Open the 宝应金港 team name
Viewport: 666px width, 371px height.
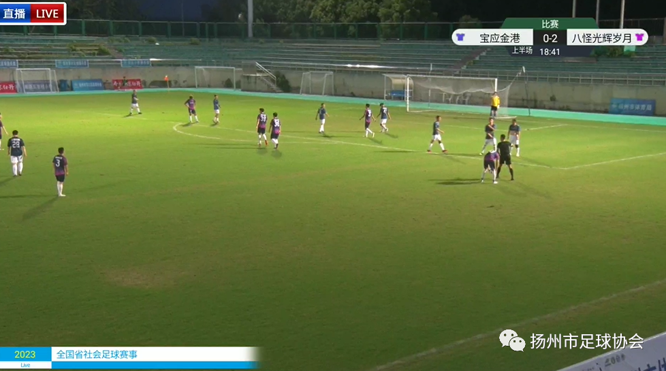point(500,38)
